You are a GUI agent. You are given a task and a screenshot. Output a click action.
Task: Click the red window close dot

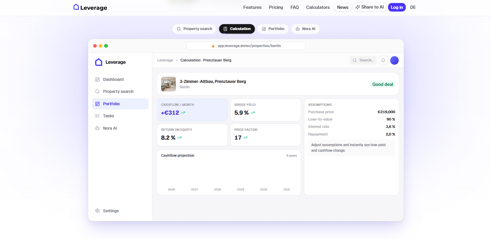point(95,46)
